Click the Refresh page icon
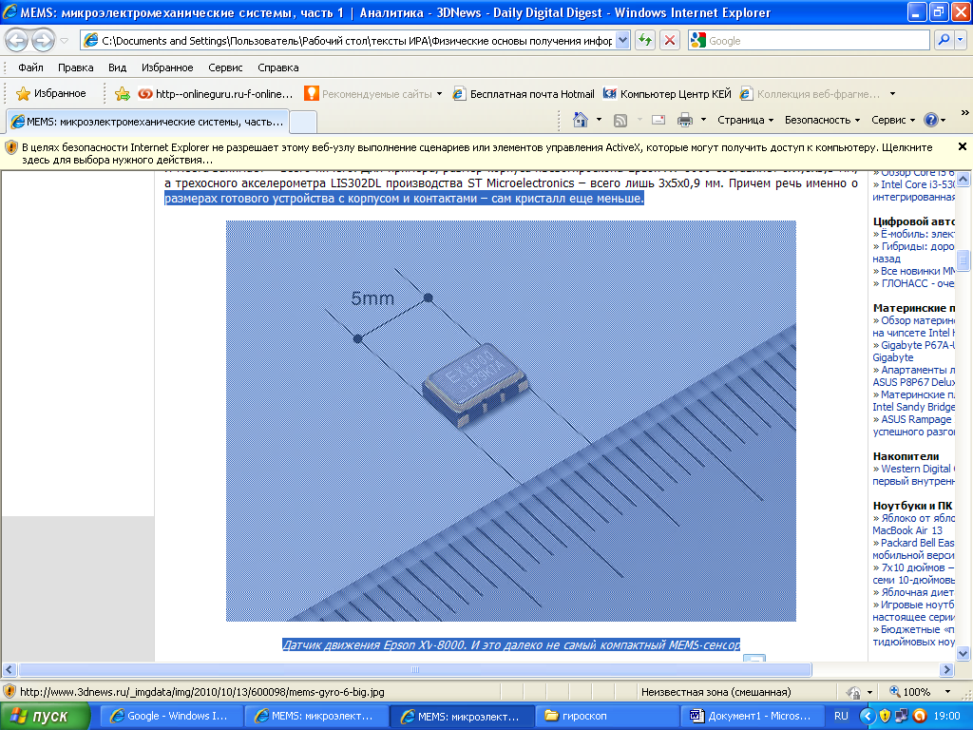The image size is (973, 730). [645, 40]
